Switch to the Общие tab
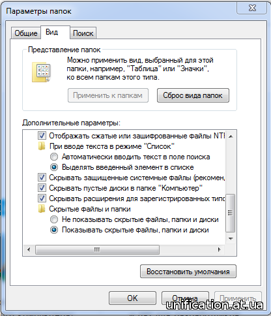This screenshot has width=271, height=316. (x=26, y=33)
